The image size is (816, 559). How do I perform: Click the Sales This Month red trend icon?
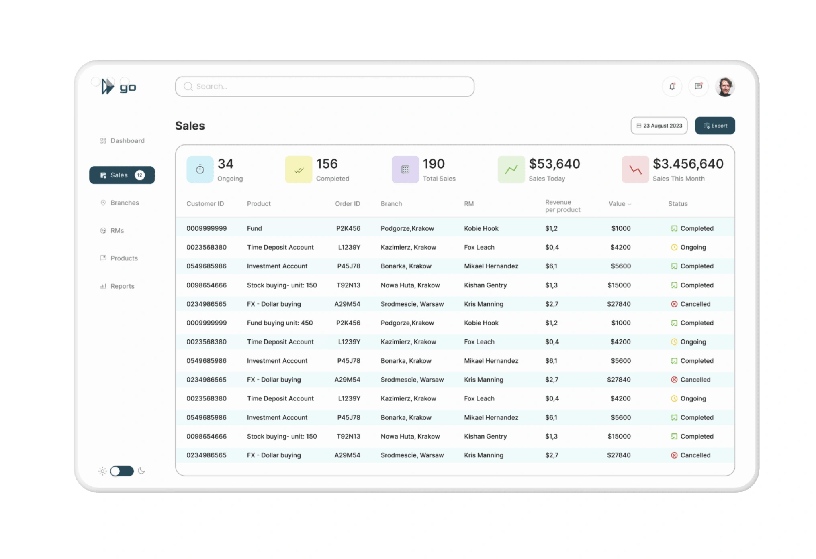click(635, 169)
